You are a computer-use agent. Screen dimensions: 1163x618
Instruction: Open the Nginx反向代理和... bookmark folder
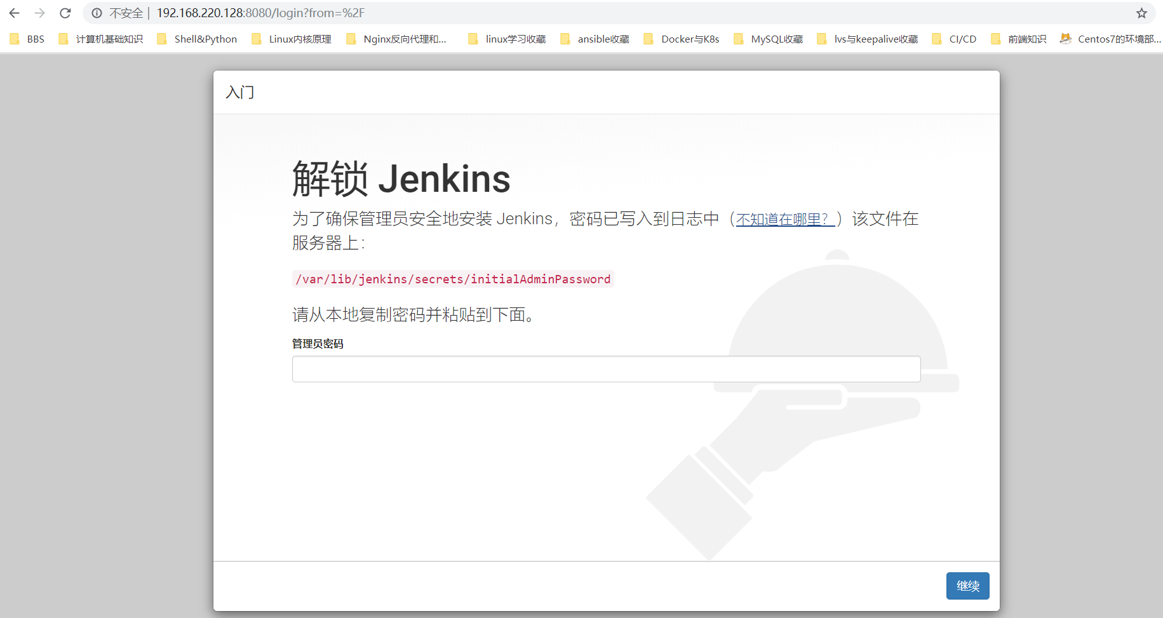click(396, 39)
